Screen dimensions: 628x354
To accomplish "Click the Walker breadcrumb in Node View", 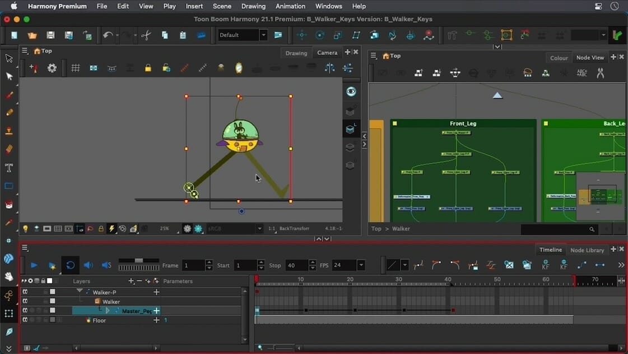I will pyautogui.click(x=401, y=229).
